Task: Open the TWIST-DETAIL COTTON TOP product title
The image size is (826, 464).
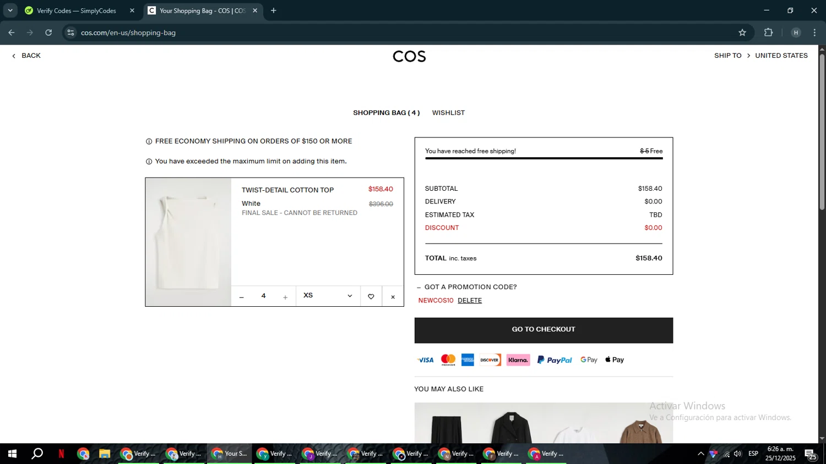Action: pos(287,190)
